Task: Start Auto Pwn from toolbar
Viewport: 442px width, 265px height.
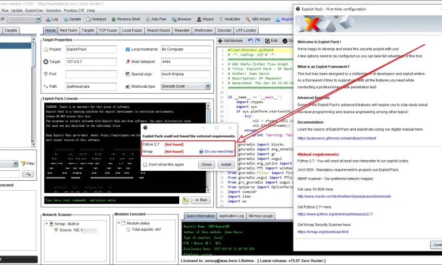Action: click(156, 19)
